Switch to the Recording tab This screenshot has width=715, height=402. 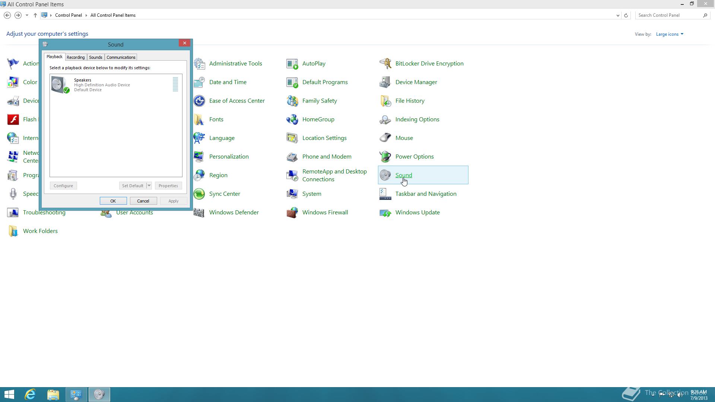[76, 57]
